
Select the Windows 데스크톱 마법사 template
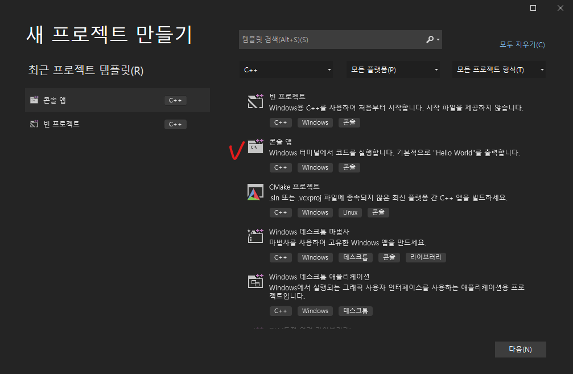(309, 232)
